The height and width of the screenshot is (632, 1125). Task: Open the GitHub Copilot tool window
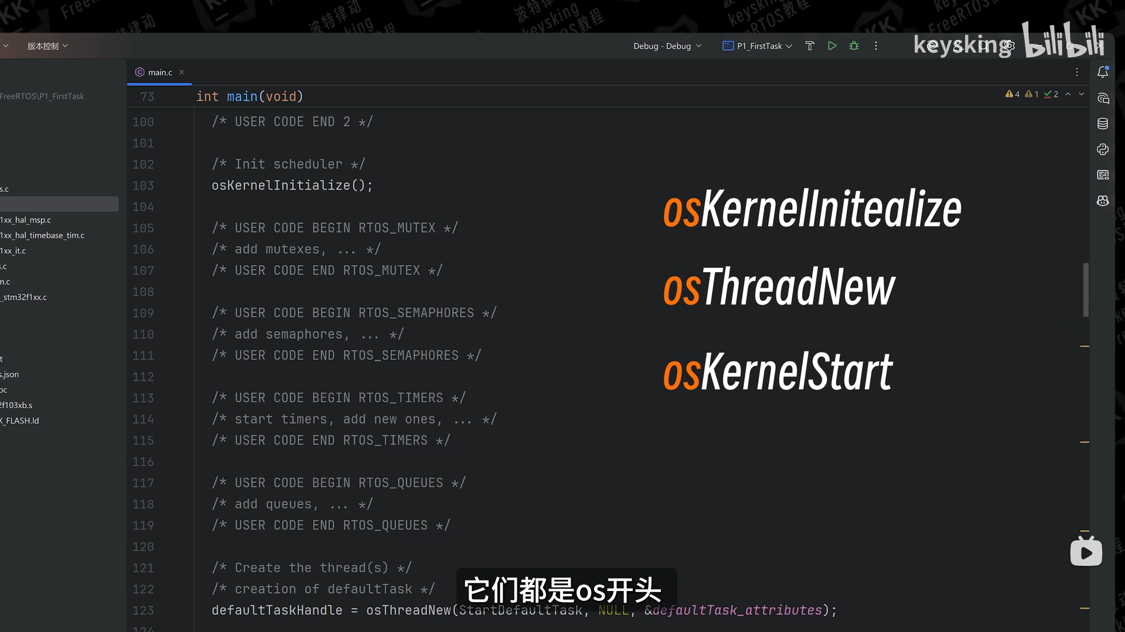coord(1103,201)
